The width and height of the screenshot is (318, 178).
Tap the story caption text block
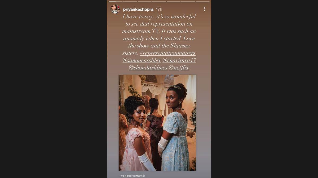coord(159,42)
